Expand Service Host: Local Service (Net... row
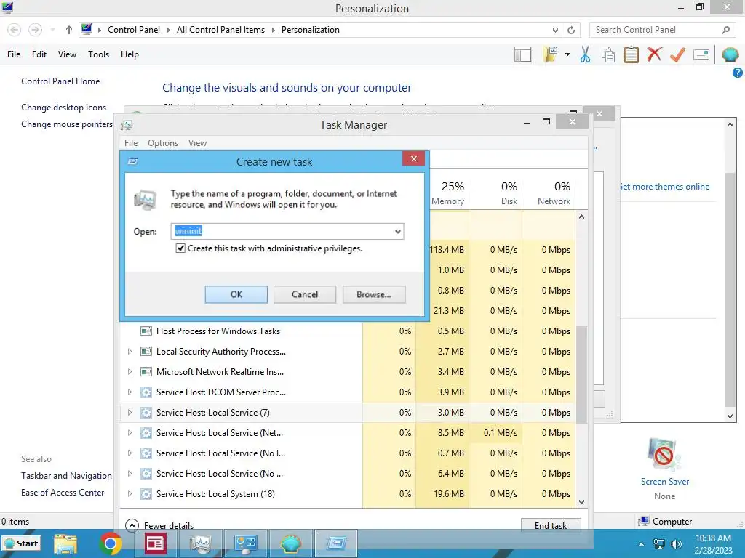This screenshot has height=558, width=745. pyautogui.click(x=130, y=433)
